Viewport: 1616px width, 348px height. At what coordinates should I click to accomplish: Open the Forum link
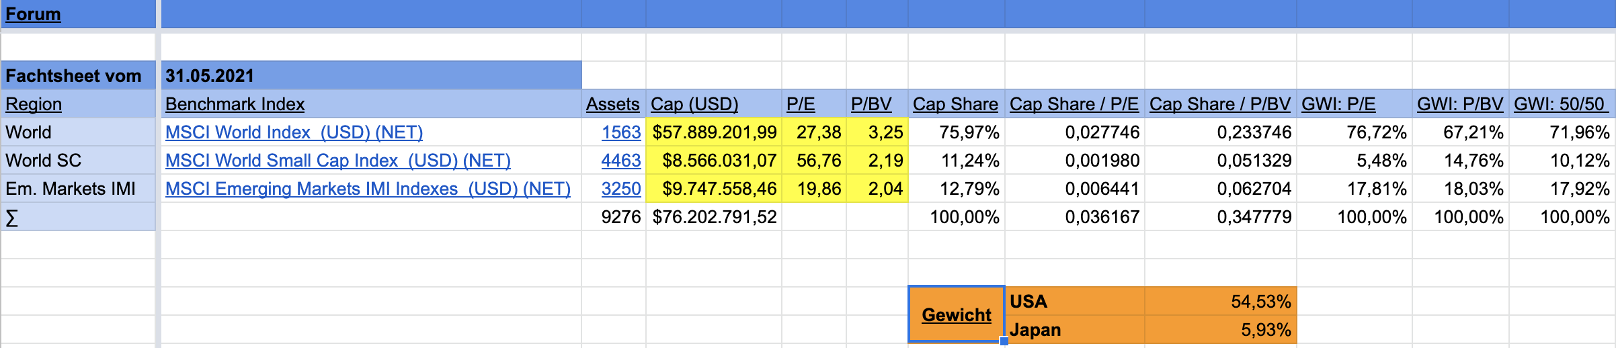(x=33, y=14)
